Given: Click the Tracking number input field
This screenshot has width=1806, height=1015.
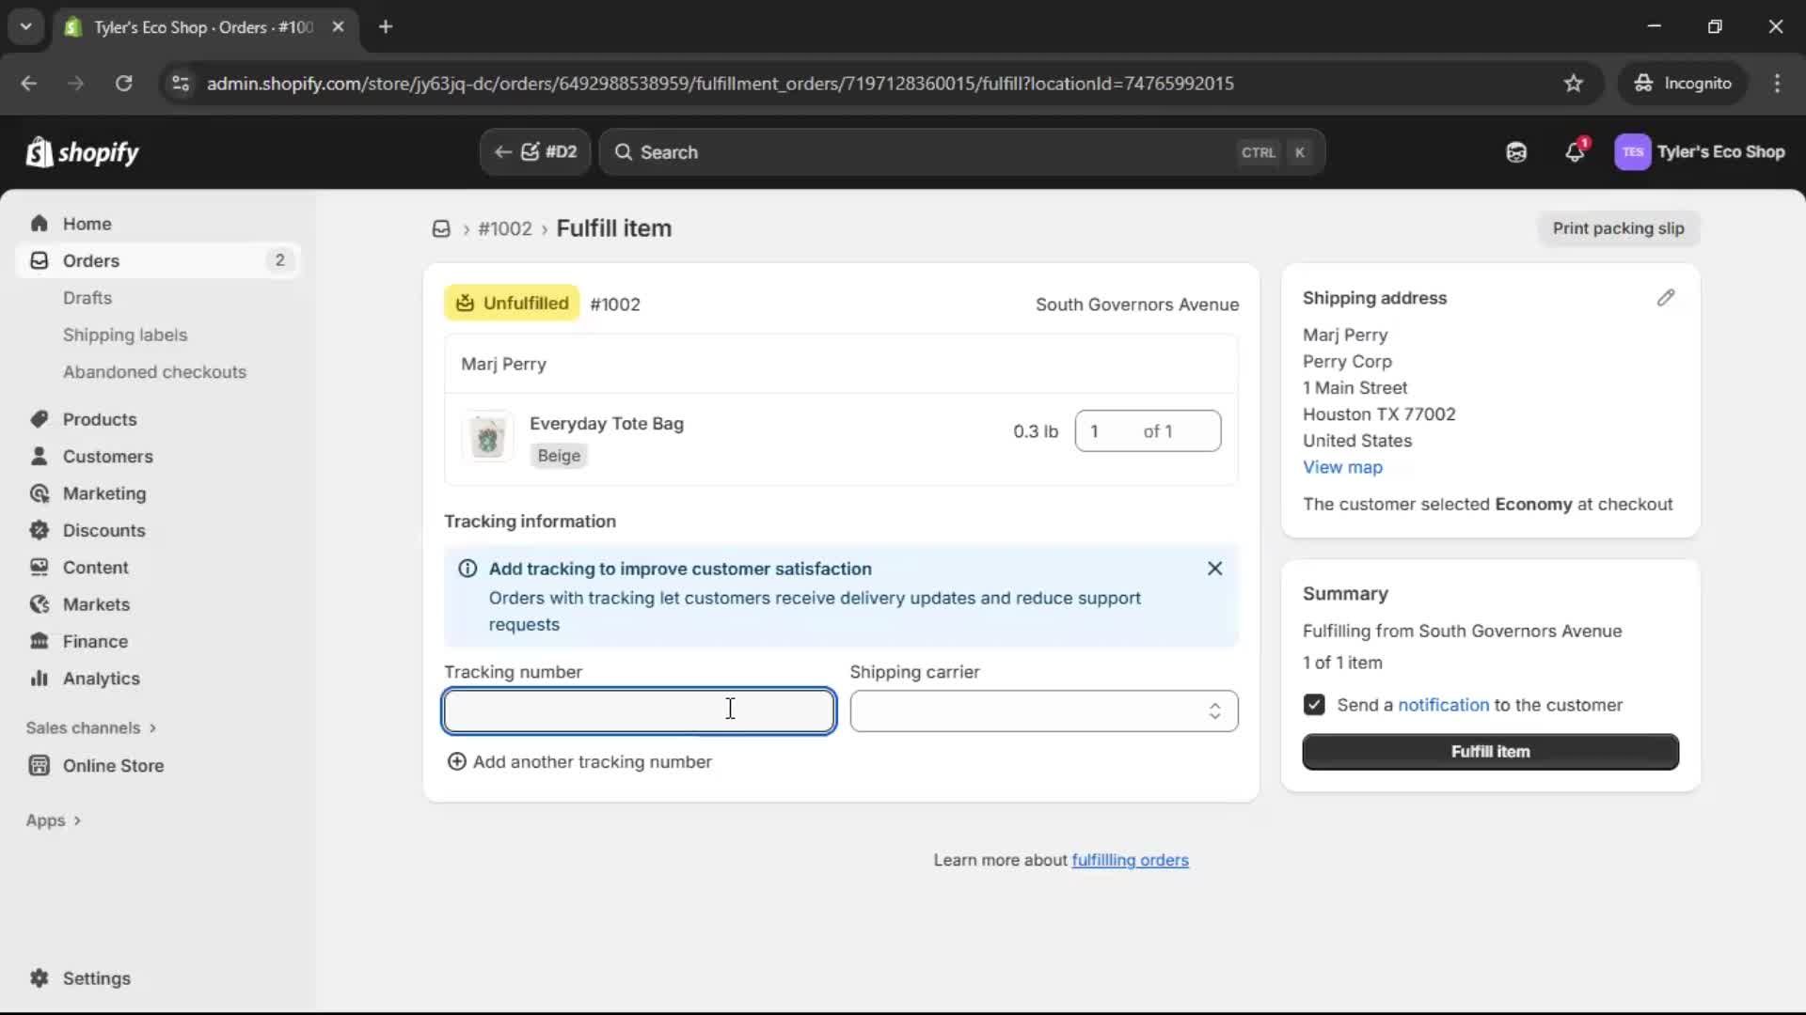Looking at the screenshot, I should [639, 711].
